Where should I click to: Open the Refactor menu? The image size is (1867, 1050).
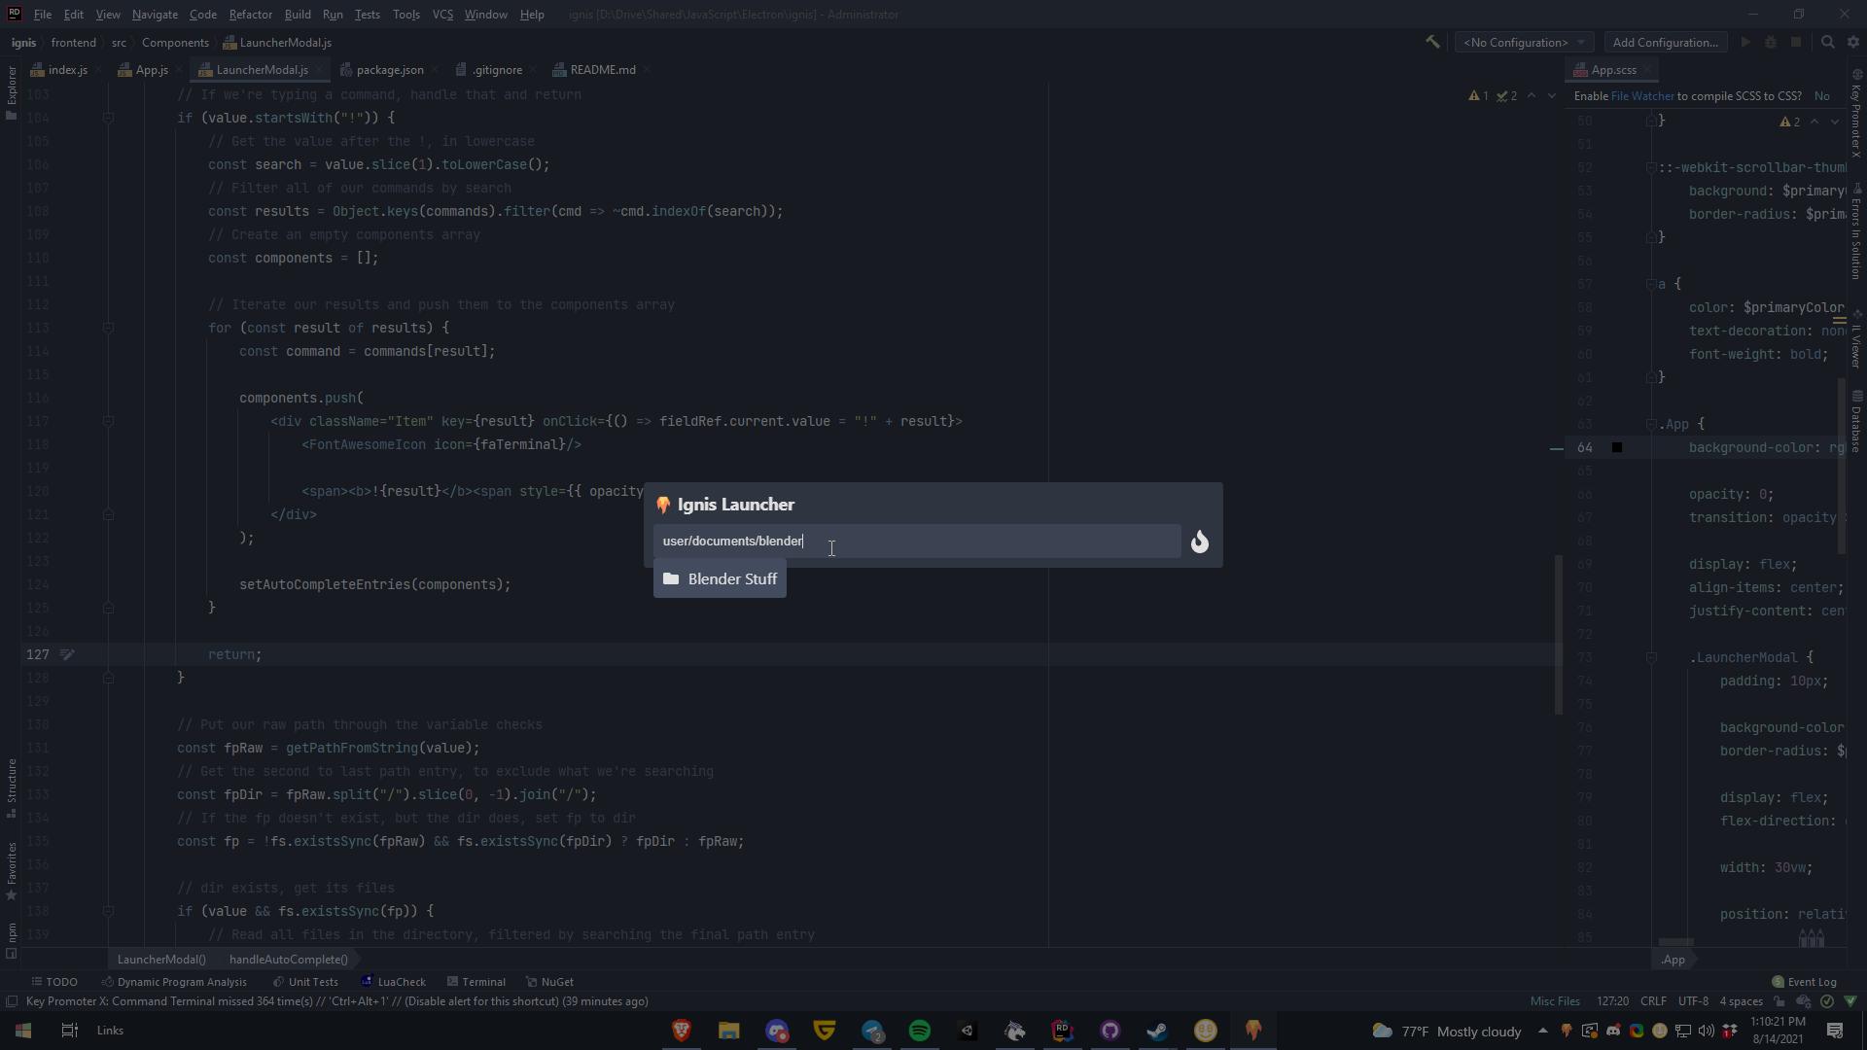pos(251,15)
